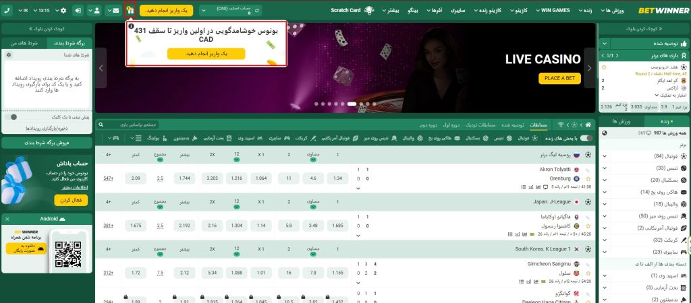
Task: Favorite the Seoul match star
Action: (588, 273)
